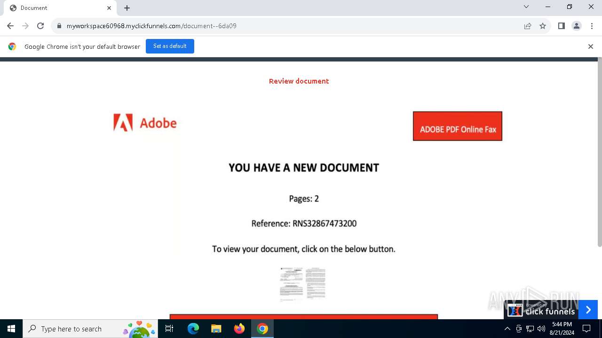Open the Powered by ClickFunnels badge
The image size is (602, 338).
pos(541,310)
